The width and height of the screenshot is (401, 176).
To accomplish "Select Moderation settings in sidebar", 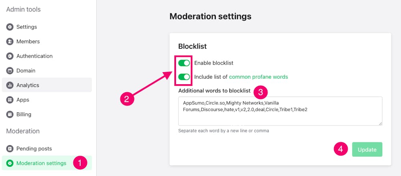I will [41, 163].
